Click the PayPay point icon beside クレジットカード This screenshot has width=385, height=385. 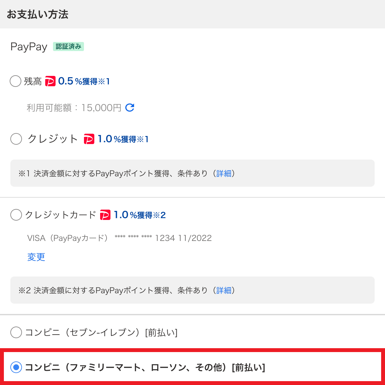click(x=105, y=214)
